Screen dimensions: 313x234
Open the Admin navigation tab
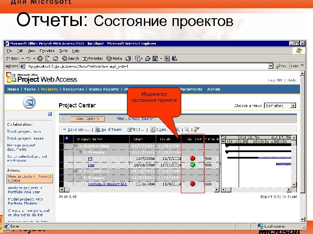click(x=213, y=89)
